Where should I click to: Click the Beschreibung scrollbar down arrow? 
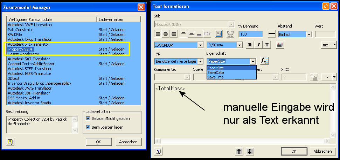[75, 130]
